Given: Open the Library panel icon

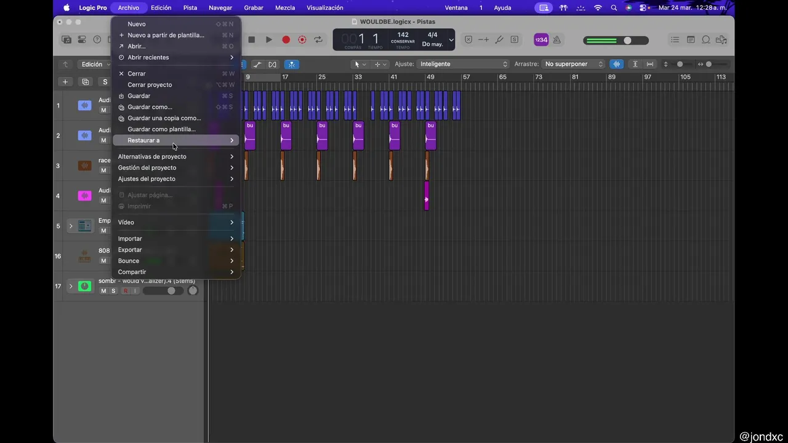Looking at the screenshot, I should (66, 39).
